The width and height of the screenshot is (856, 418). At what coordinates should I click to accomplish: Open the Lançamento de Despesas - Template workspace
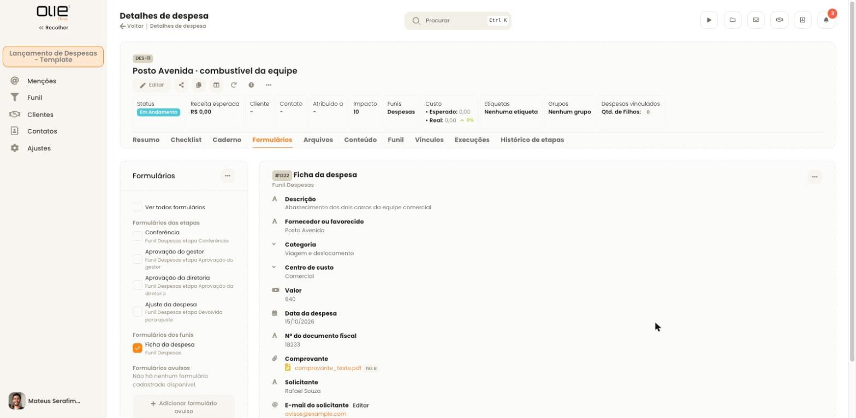pos(53,57)
